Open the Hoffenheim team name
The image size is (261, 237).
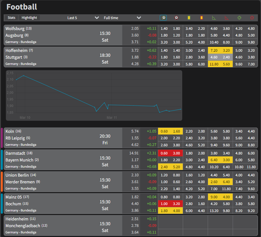17,51
